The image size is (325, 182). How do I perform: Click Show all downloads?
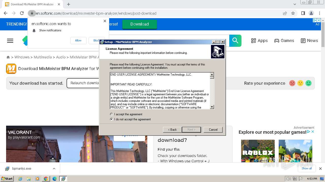click(307, 168)
